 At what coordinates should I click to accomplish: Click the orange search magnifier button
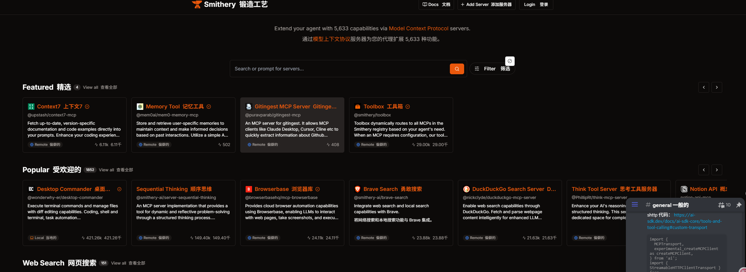coord(457,69)
